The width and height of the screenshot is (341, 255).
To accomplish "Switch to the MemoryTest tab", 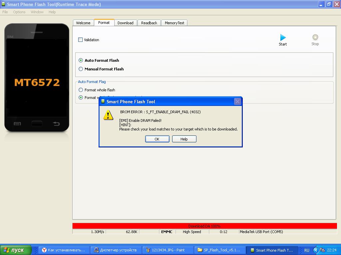I will click(x=174, y=23).
